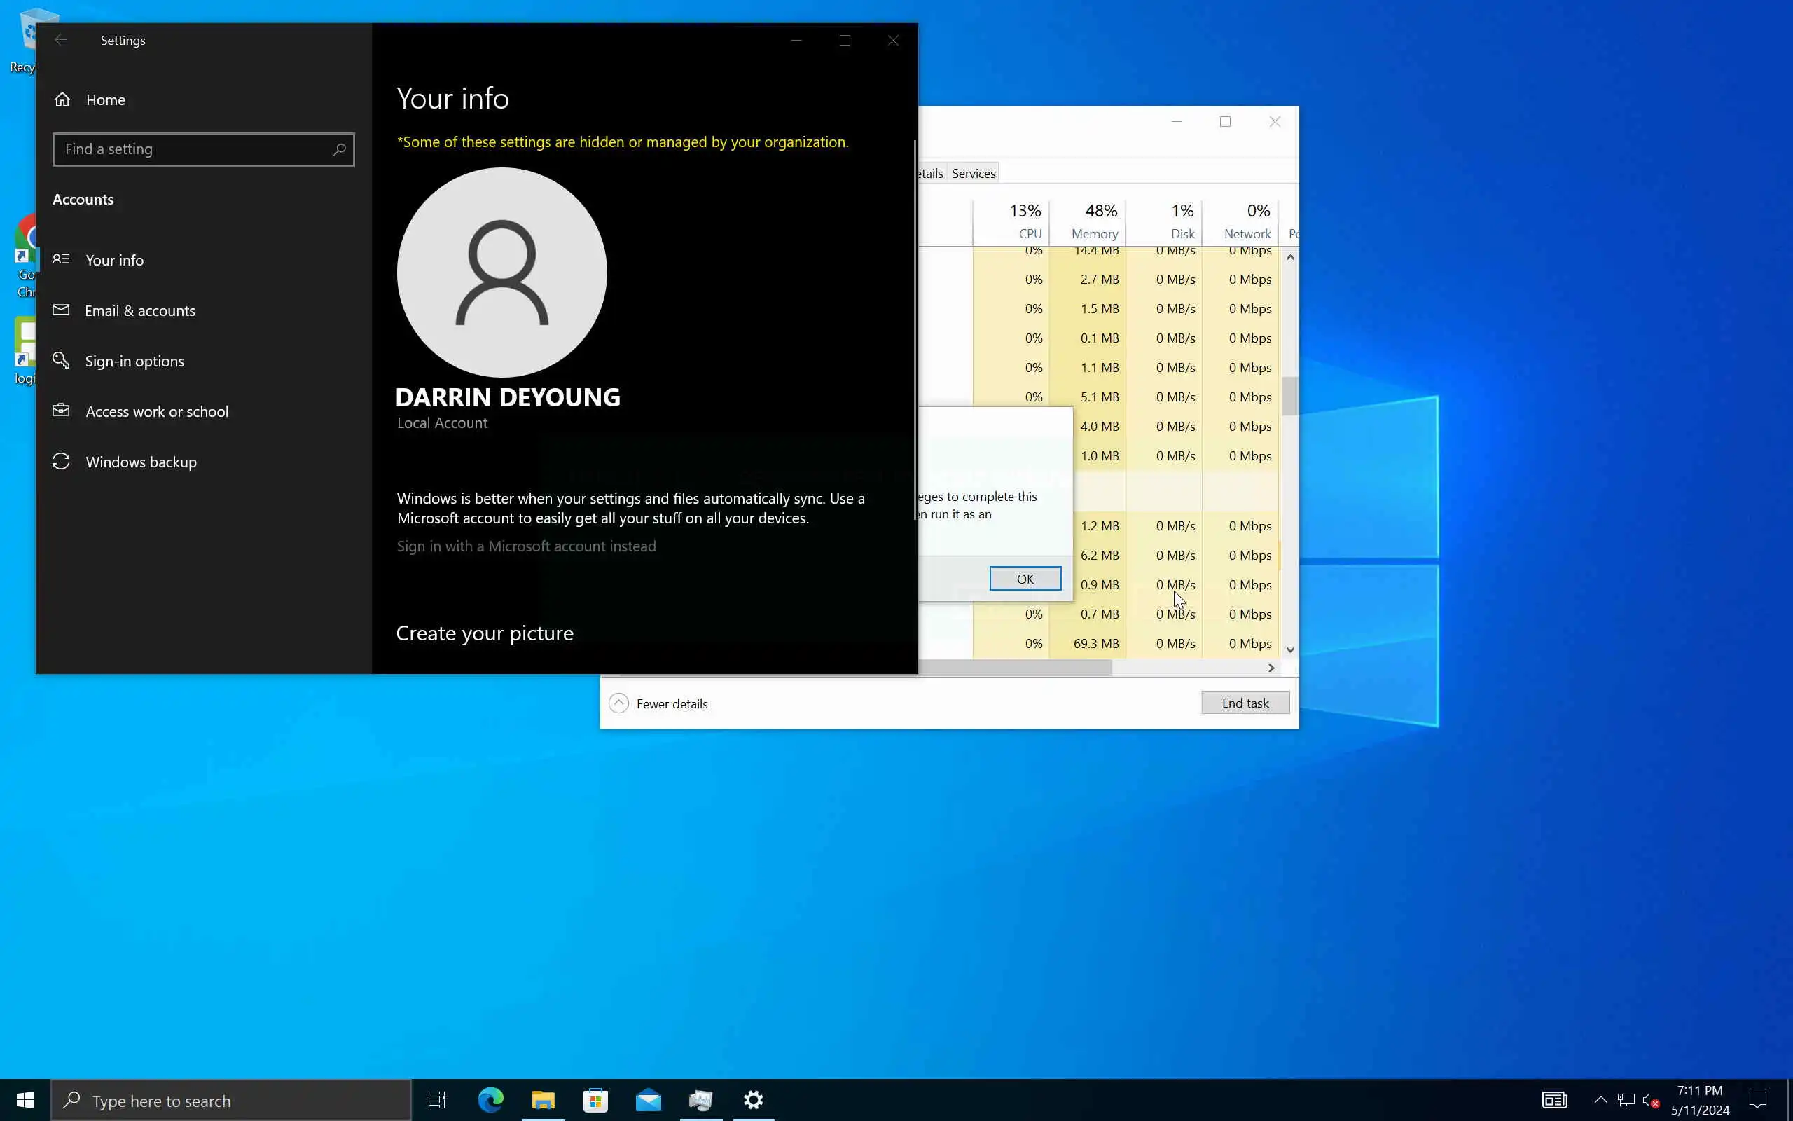Collapse Task Manager with Fewer details
This screenshot has width=1793, height=1121.
click(x=658, y=703)
